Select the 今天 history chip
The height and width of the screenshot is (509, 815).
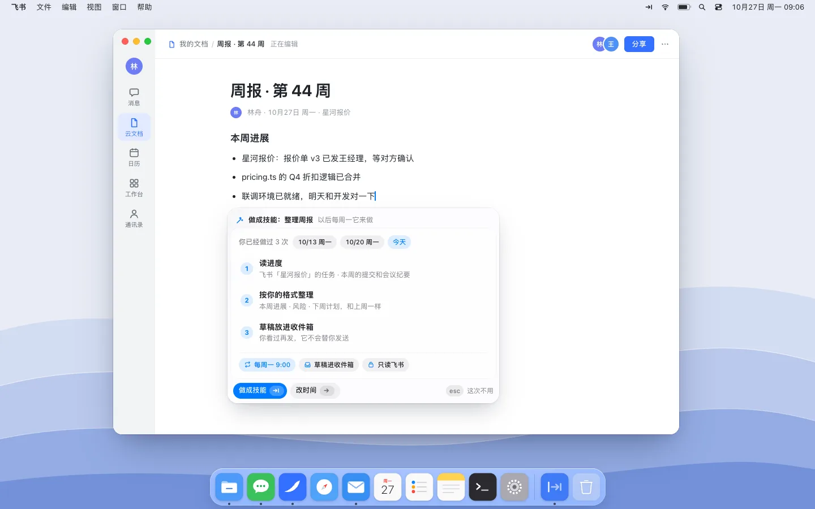tap(399, 242)
